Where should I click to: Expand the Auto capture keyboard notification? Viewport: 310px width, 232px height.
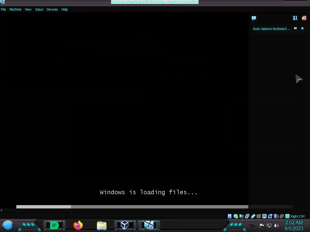coord(272,29)
